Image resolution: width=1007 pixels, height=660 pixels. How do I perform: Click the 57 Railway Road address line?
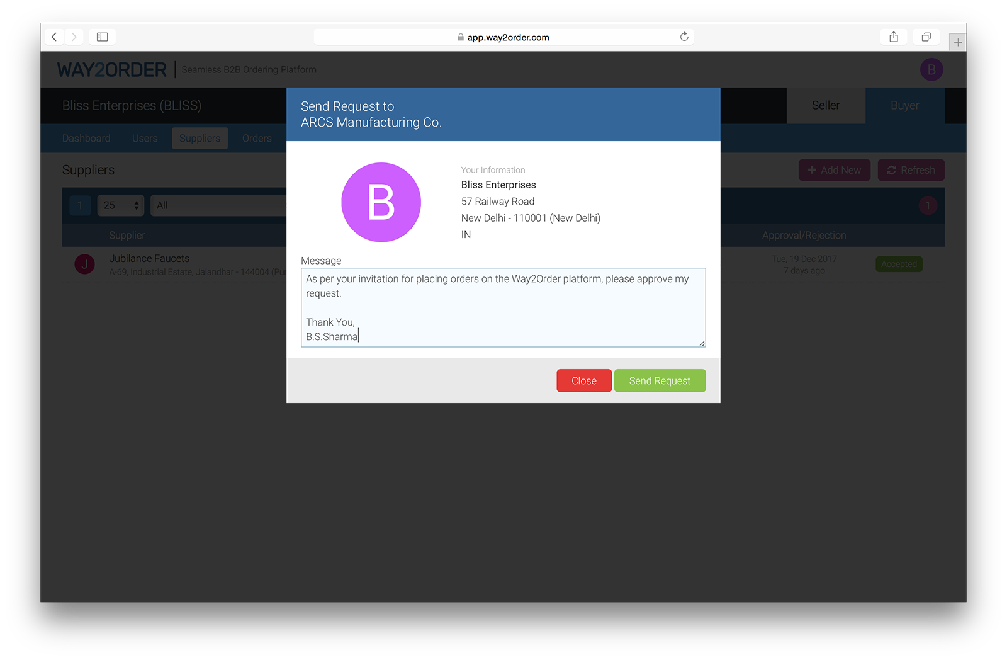(498, 202)
